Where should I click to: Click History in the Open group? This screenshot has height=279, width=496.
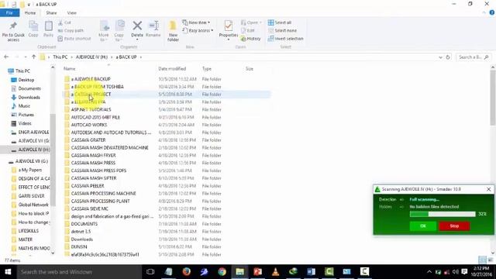pyautogui.click(x=250, y=39)
